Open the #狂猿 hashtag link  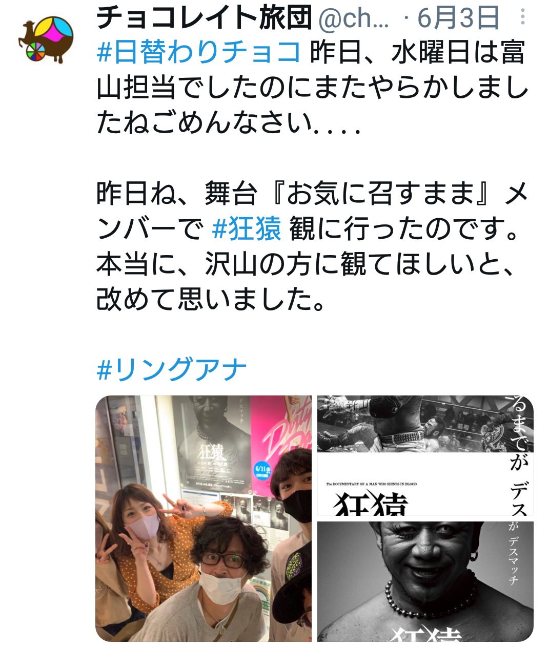click(247, 229)
